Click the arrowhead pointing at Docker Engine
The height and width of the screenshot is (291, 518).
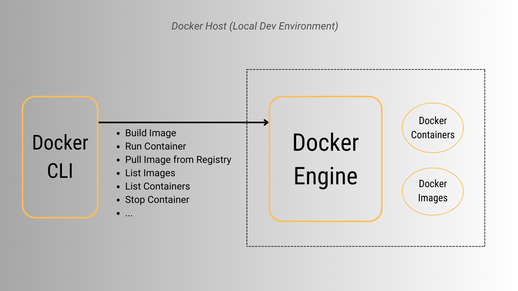point(265,121)
